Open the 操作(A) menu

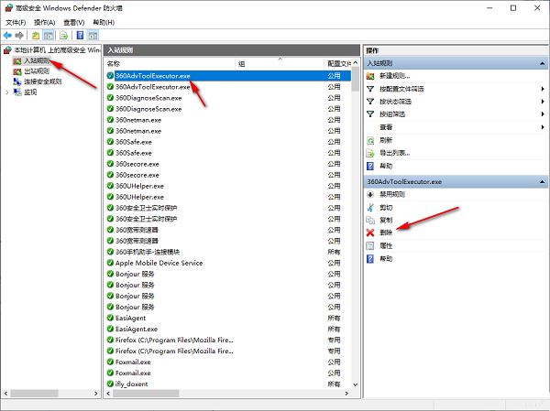(x=44, y=21)
